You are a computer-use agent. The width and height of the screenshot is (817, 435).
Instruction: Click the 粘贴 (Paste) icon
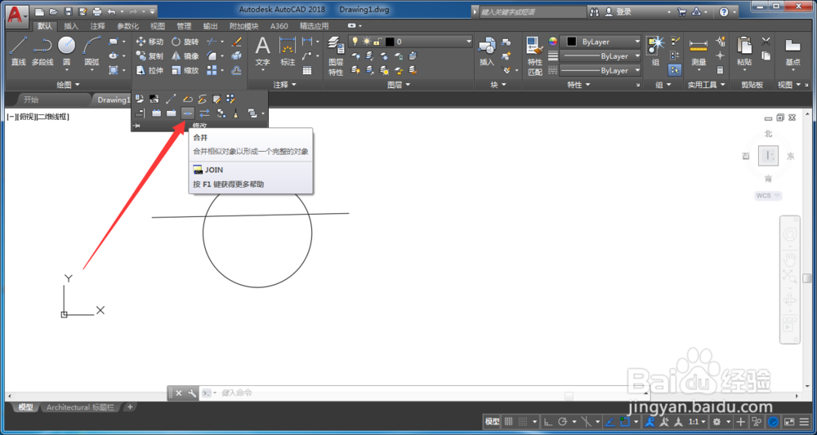click(x=744, y=52)
